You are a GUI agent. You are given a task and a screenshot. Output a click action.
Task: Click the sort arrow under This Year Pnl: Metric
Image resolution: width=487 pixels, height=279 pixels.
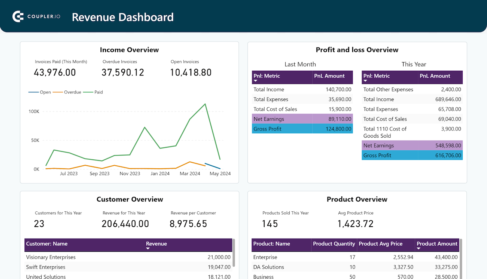point(366,81)
